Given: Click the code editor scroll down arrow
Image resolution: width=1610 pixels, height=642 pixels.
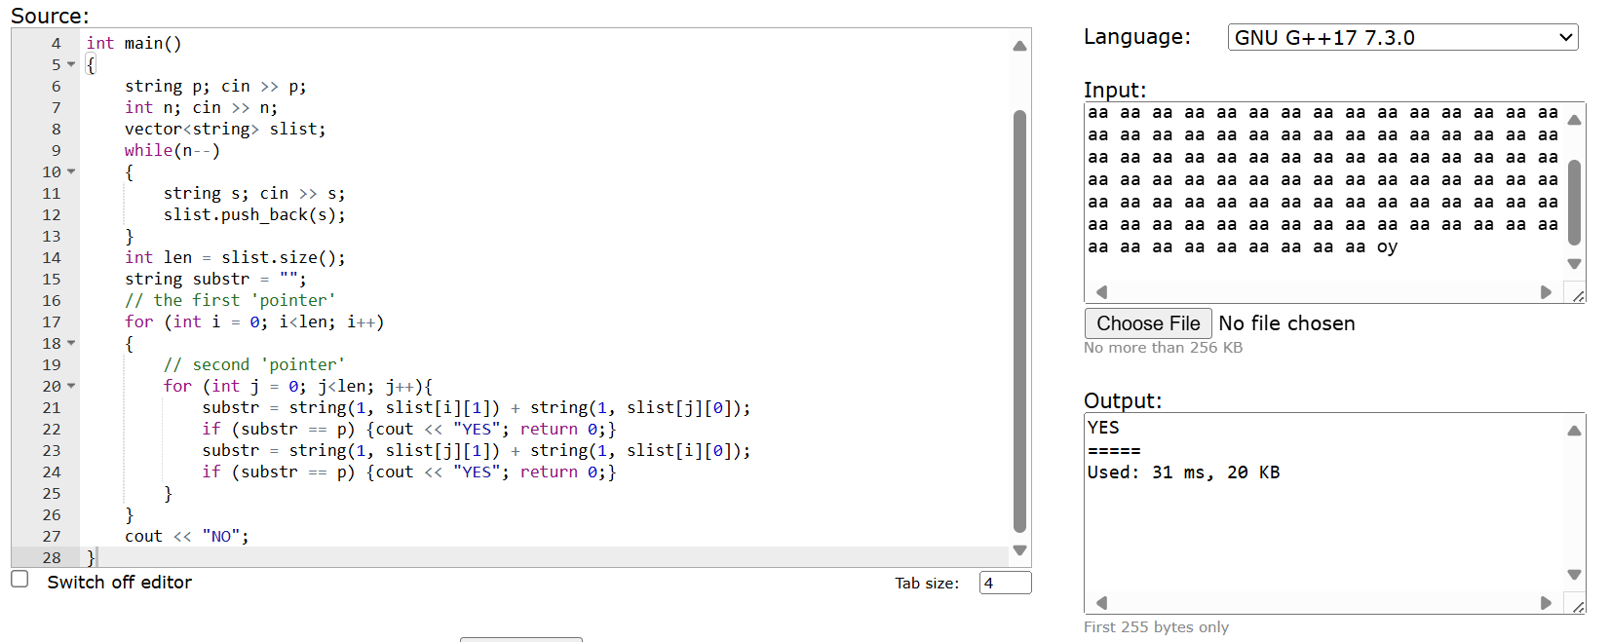Looking at the screenshot, I should (1019, 550).
